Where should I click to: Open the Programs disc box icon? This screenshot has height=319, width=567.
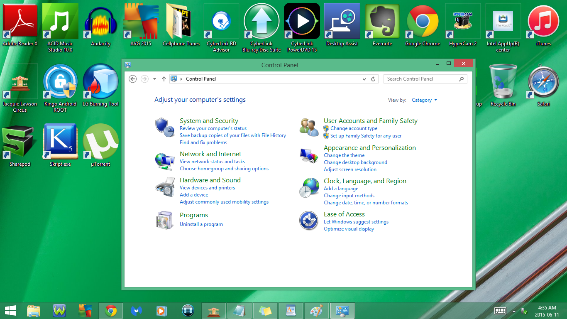click(x=165, y=220)
